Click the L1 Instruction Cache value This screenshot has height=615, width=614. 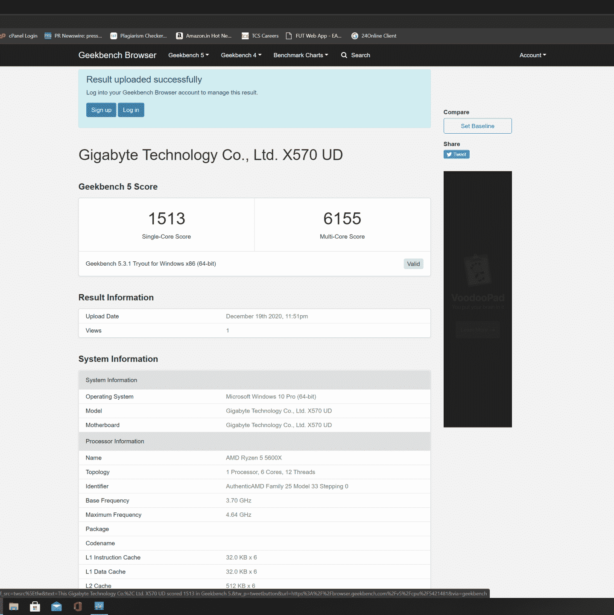241,558
